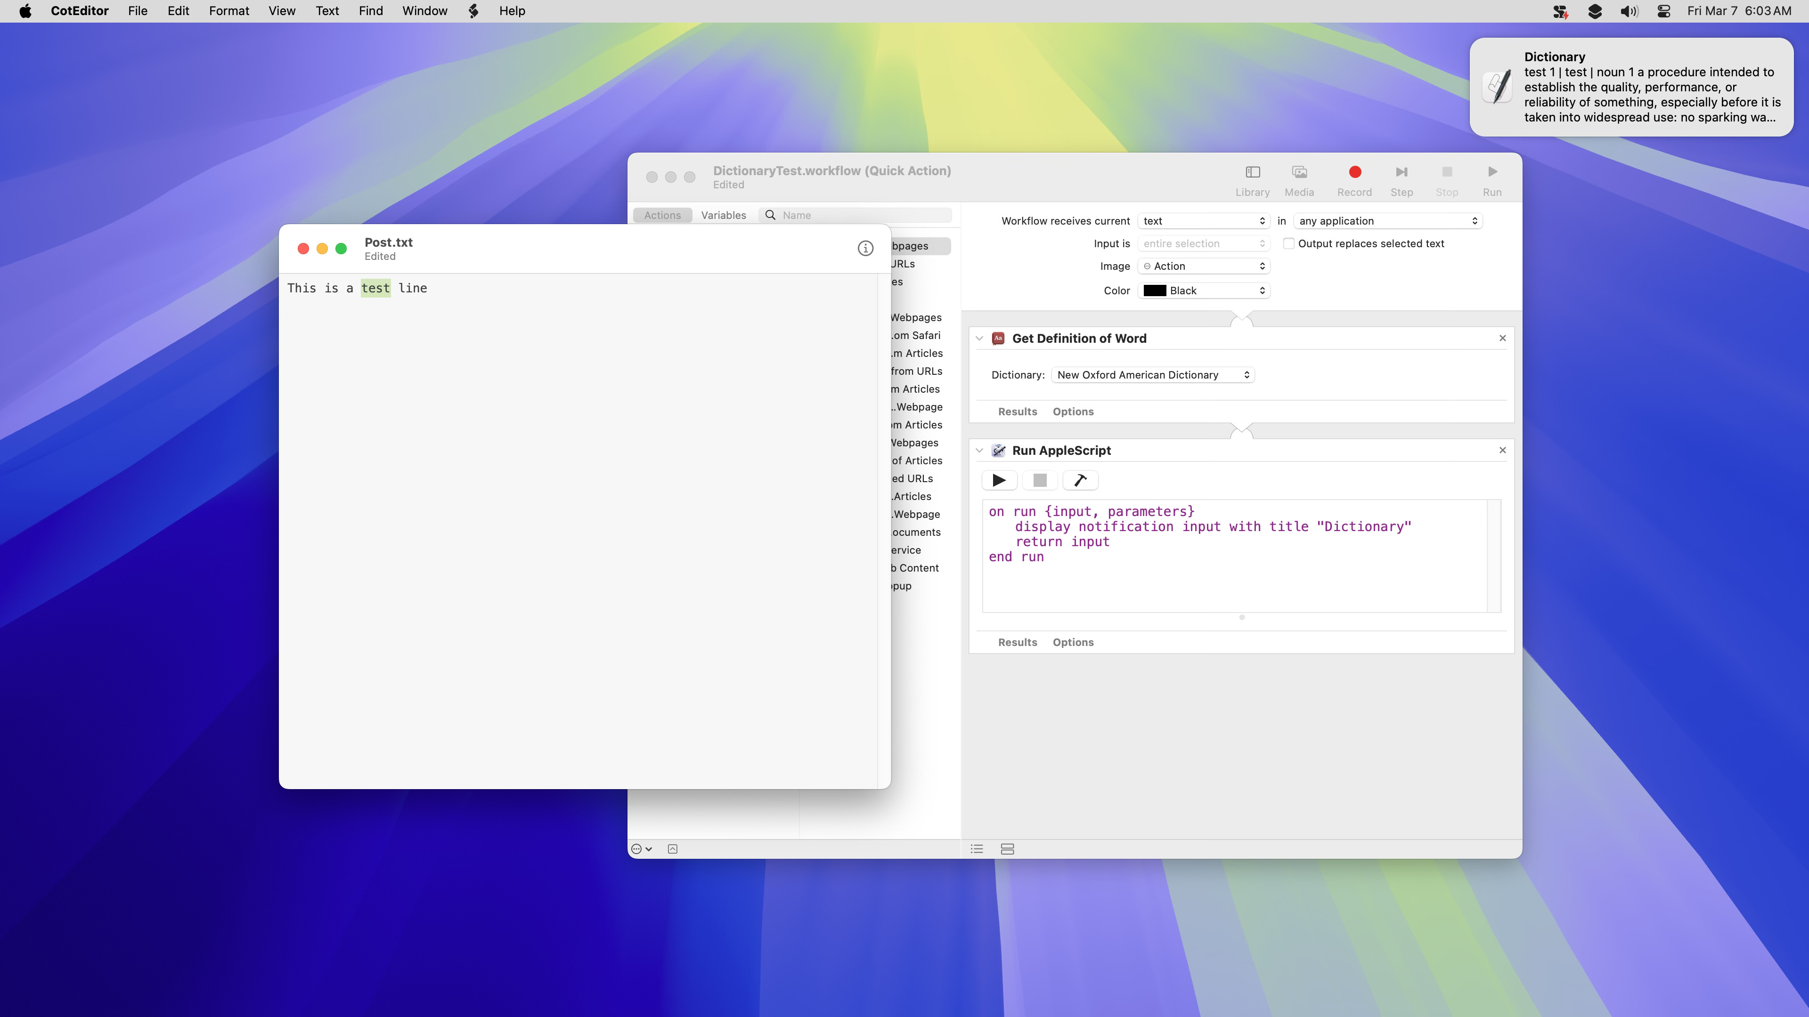Click the Run AppleScript action icon
1809x1017 pixels.
(x=998, y=451)
